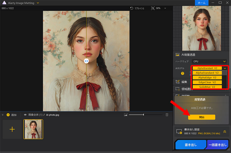The image size is (231, 153).
Task: Click the 一括書き出し batch export button
Action: 218,145
